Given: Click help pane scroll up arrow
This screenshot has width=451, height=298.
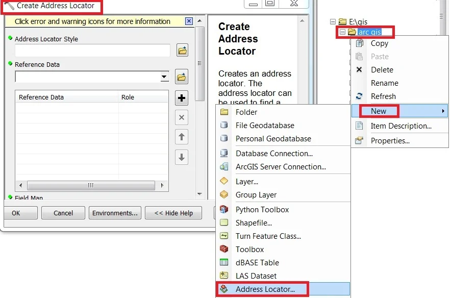Looking at the screenshot, I should tap(302, 21).
